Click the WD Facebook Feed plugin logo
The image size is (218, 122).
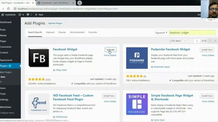(39, 104)
